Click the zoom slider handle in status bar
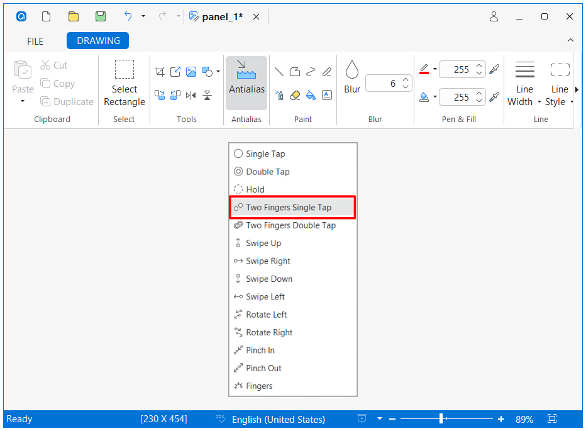Screen dimensions: 586x431 coord(441,419)
